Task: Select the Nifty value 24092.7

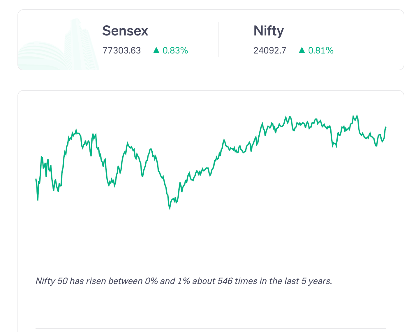Action: click(x=270, y=51)
